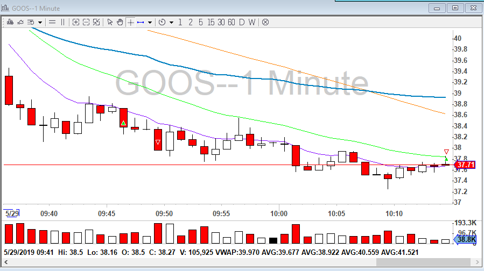Click the red down-triangle marker at chart right edge
Viewport: 484px width, 271px height.
[x=446, y=152]
